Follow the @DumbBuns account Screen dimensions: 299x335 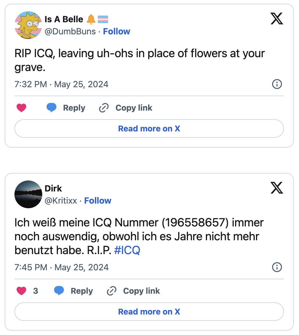click(117, 31)
